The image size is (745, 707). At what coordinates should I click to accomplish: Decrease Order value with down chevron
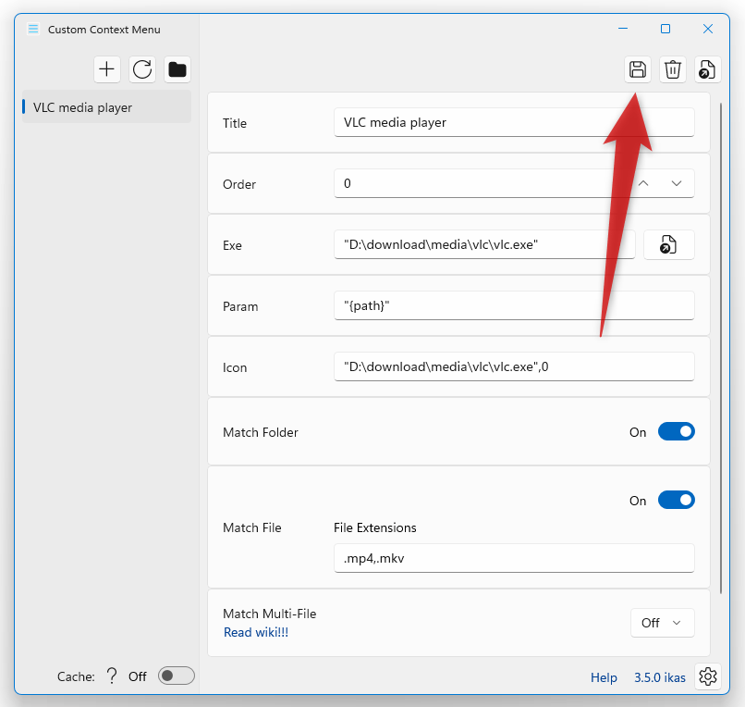[x=677, y=183]
